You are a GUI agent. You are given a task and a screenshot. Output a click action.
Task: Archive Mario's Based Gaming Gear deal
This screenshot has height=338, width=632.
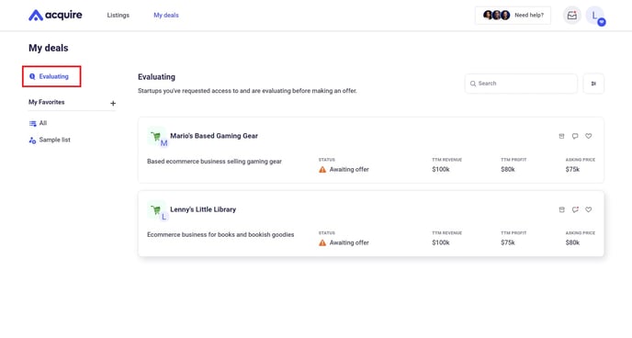[561, 136]
